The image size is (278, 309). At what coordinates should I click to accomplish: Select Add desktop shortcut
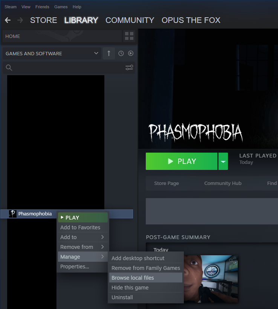click(x=146, y=258)
